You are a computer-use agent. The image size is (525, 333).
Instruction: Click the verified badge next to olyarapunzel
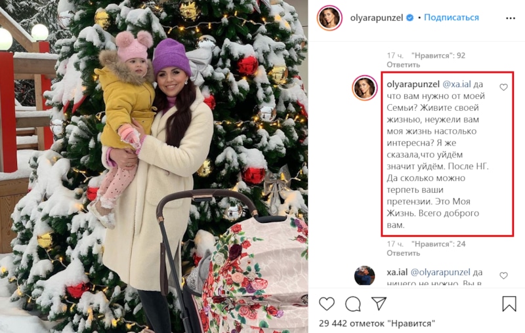click(409, 18)
